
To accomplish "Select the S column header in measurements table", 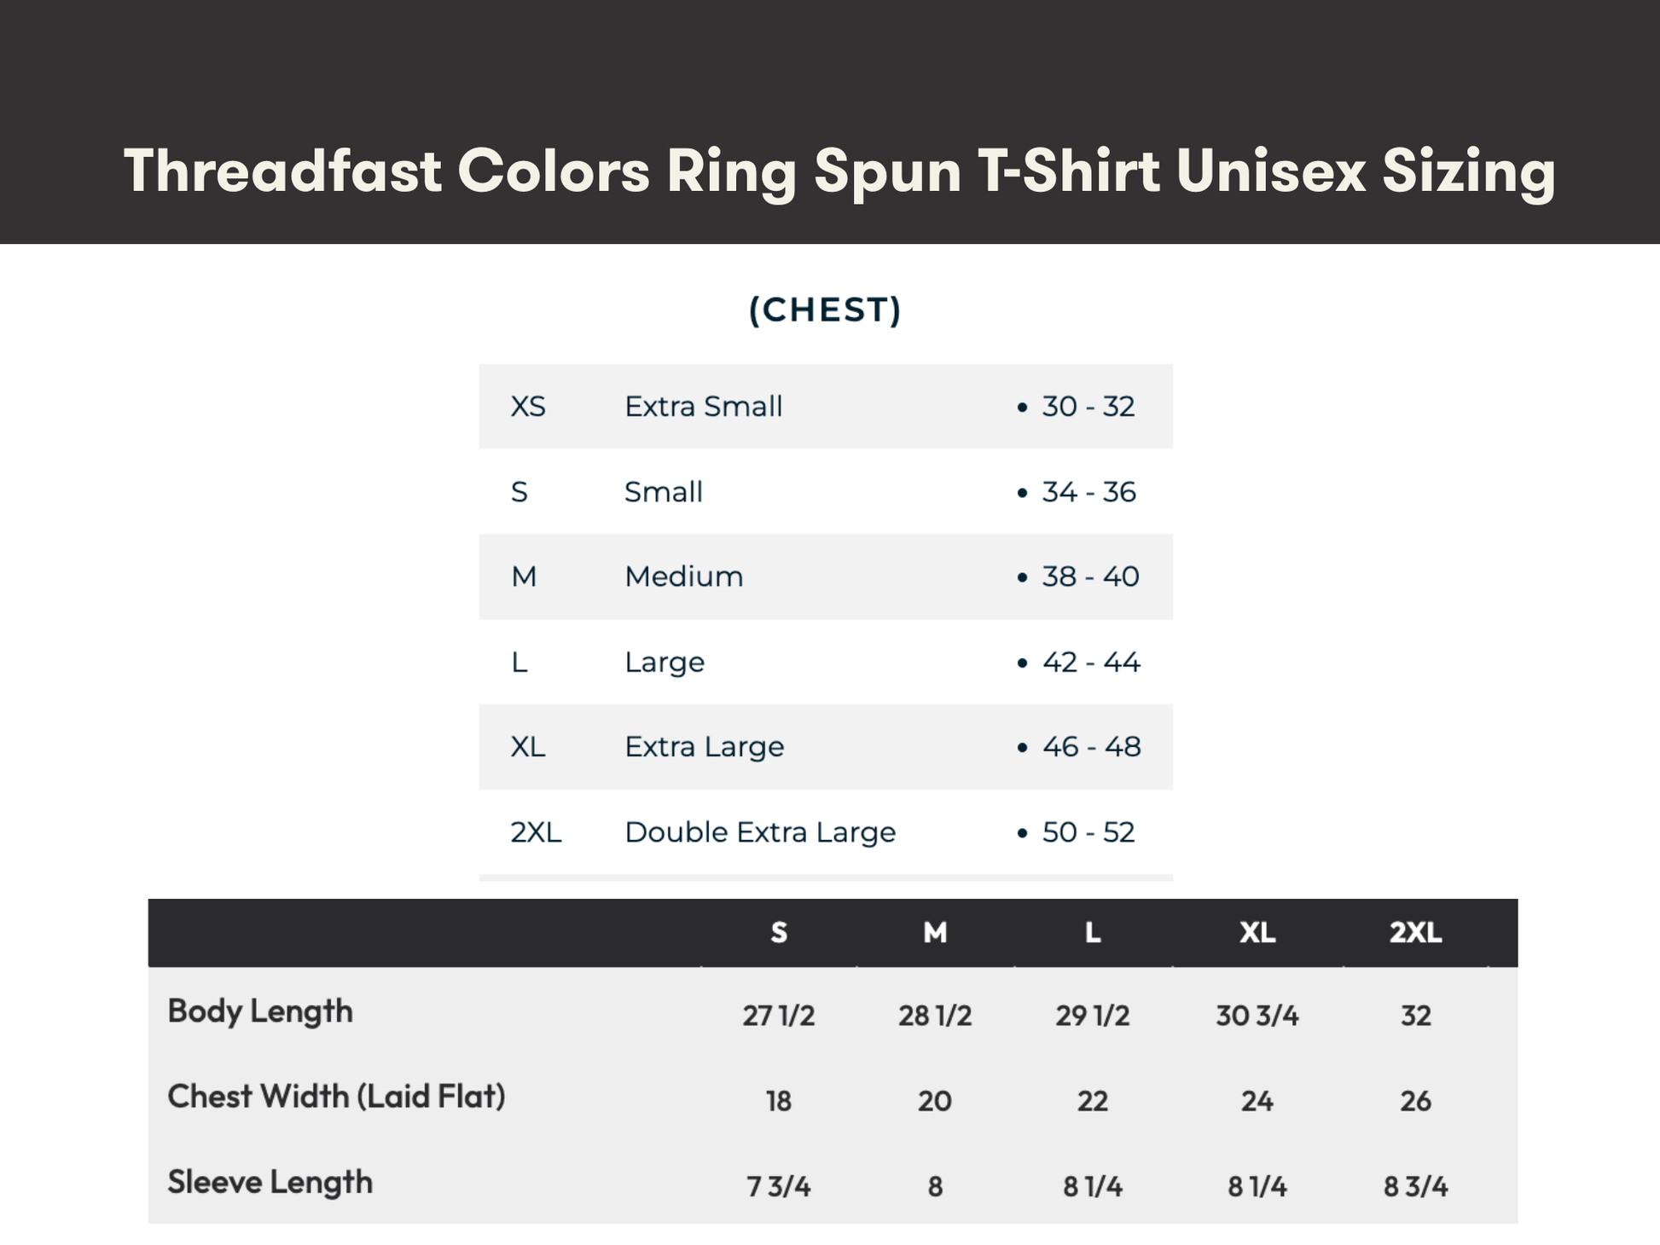I will 779,933.
